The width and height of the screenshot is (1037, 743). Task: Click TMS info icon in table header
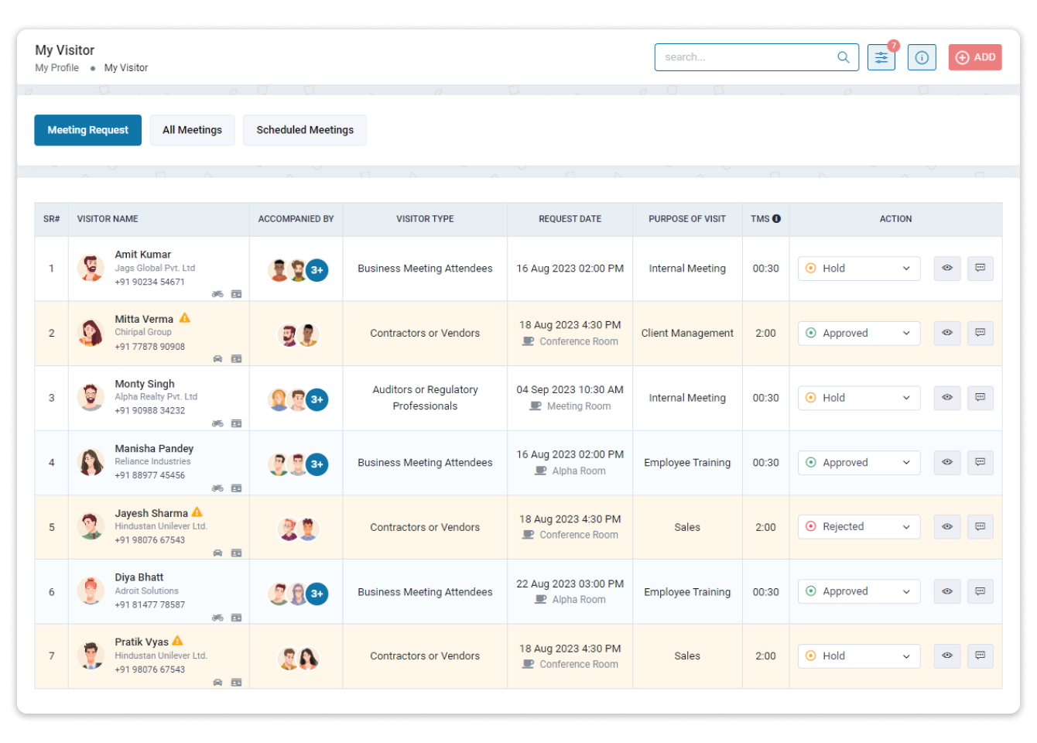click(776, 219)
